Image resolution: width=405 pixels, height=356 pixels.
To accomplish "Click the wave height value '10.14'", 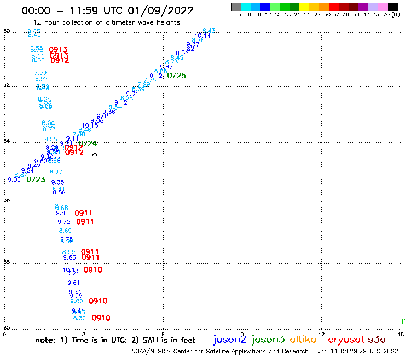I will (x=202, y=36).
